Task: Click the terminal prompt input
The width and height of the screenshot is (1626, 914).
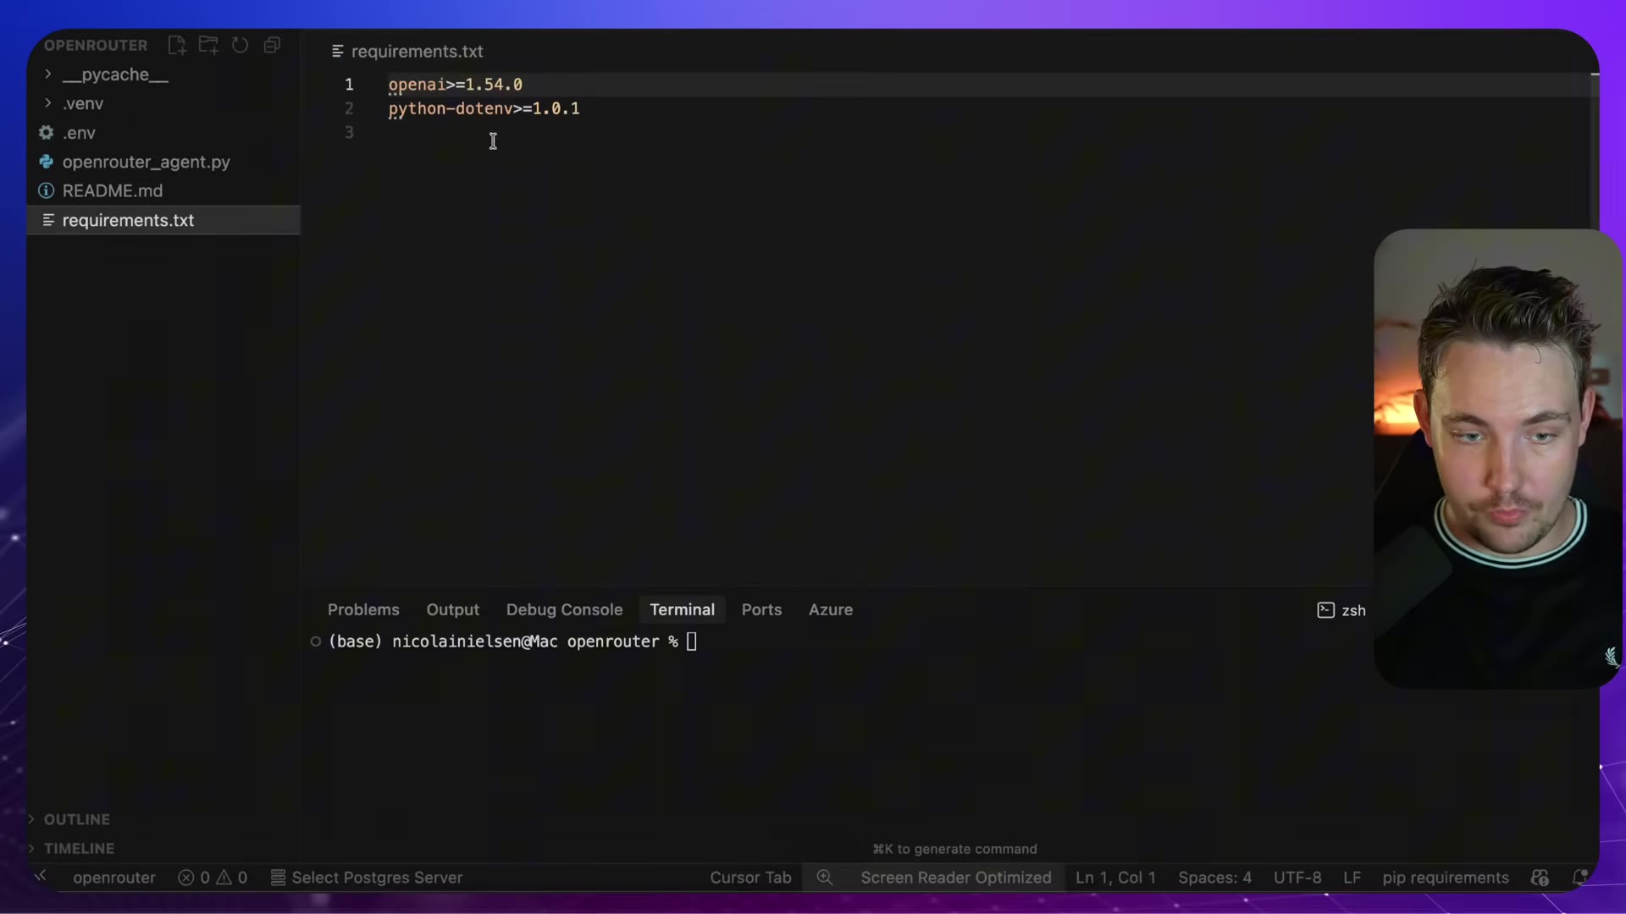Action: pos(692,641)
